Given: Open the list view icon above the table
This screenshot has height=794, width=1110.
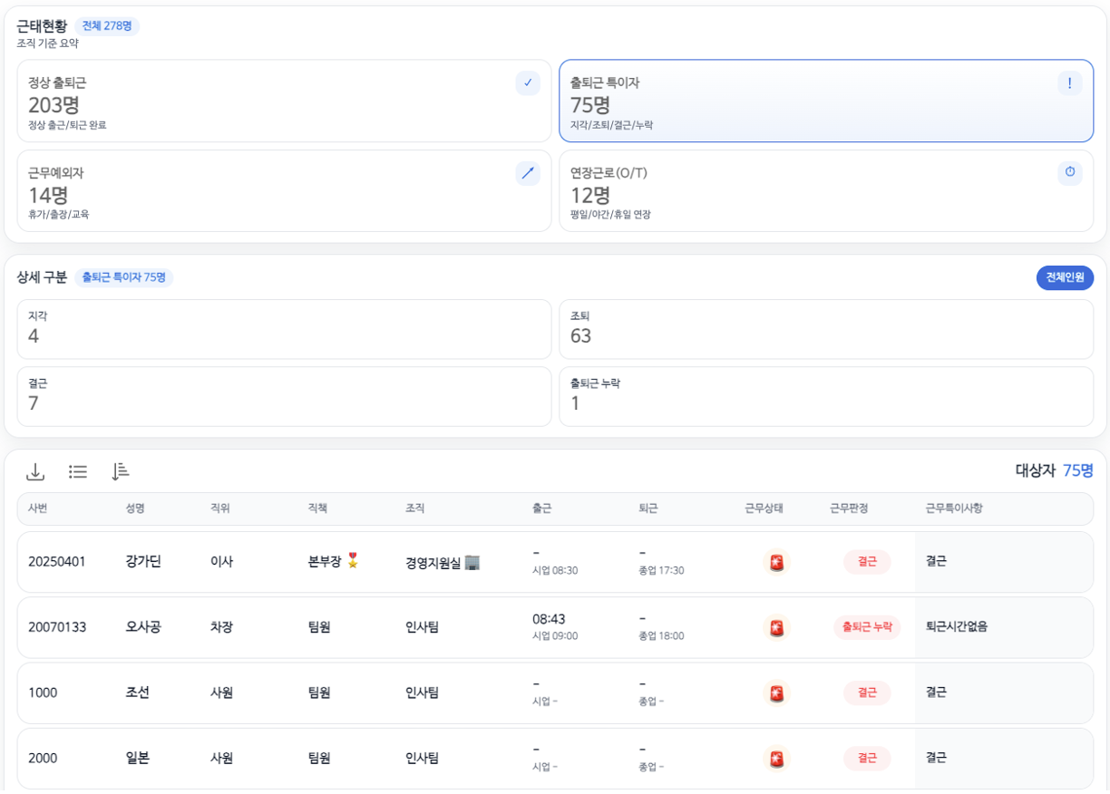Looking at the screenshot, I should point(78,471).
